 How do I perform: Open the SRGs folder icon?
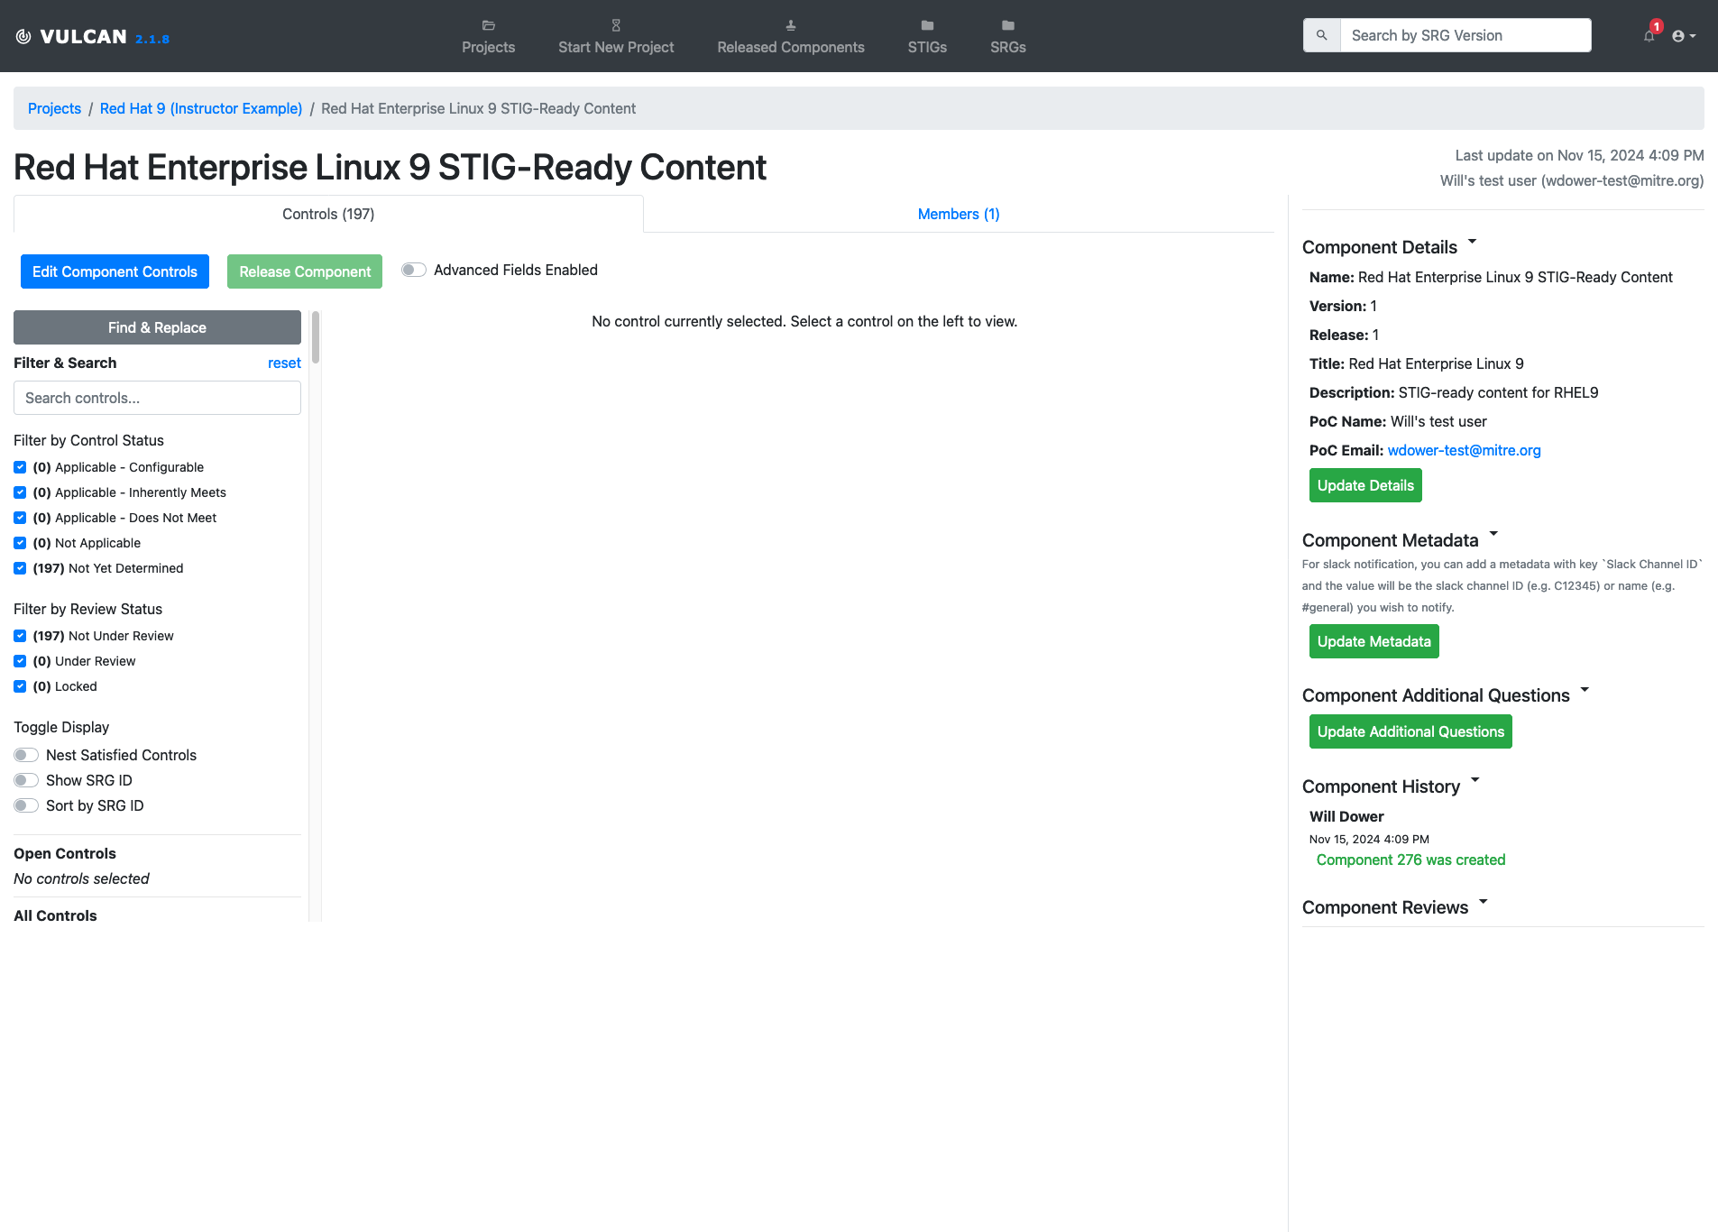tap(1007, 25)
